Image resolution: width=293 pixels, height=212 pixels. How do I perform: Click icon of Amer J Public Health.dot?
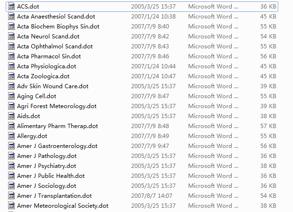11,176
